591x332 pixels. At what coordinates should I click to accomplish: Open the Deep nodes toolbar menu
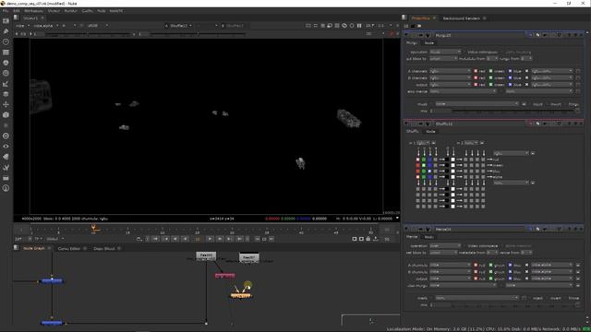[x=6, y=136]
